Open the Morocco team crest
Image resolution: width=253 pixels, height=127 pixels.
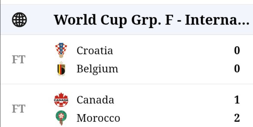[x=61, y=118]
